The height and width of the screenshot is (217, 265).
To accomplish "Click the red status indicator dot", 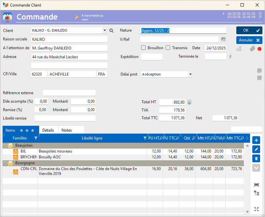I will [x=259, y=49].
